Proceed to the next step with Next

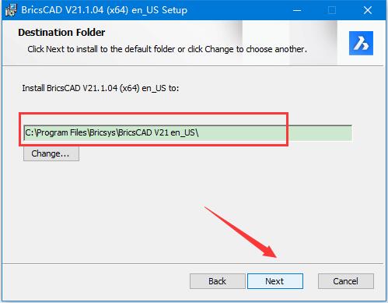275,281
